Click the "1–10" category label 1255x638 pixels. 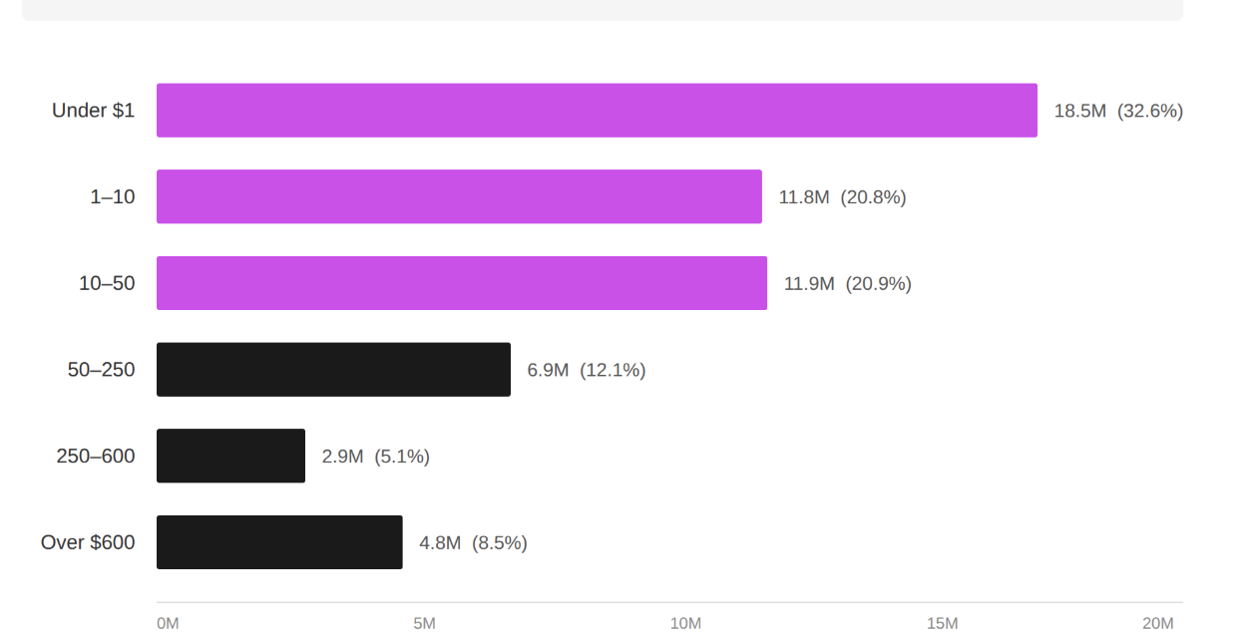tap(112, 197)
